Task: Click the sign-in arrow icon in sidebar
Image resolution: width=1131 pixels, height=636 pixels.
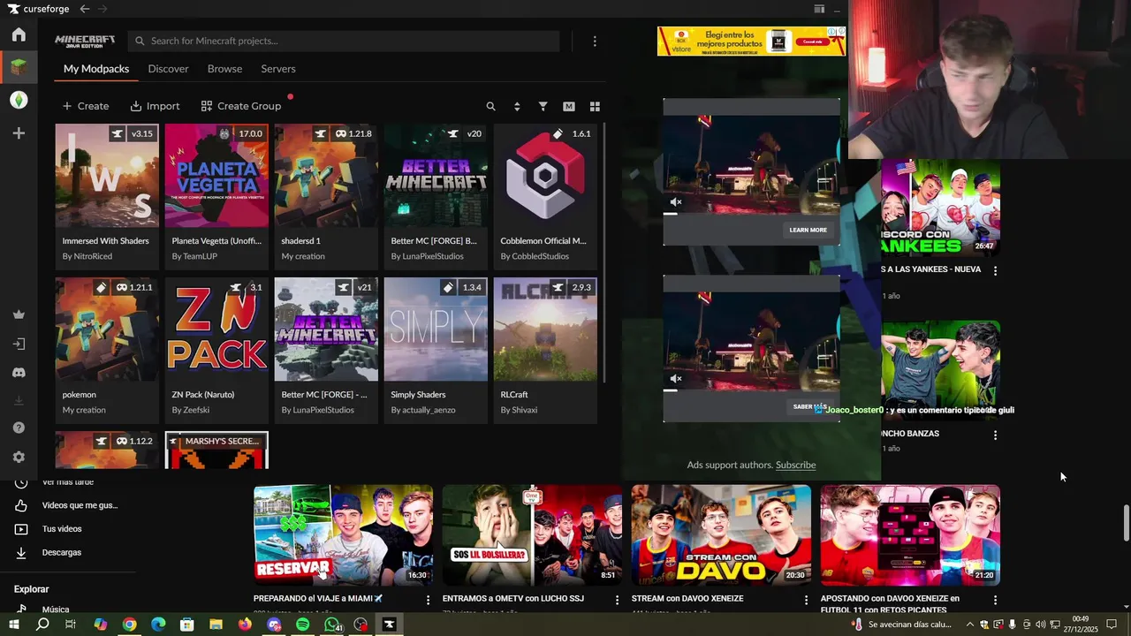Action: (x=19, y=344)
